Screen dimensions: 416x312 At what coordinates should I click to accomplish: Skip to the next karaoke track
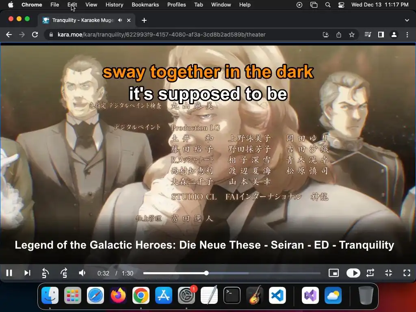(27, 273)
